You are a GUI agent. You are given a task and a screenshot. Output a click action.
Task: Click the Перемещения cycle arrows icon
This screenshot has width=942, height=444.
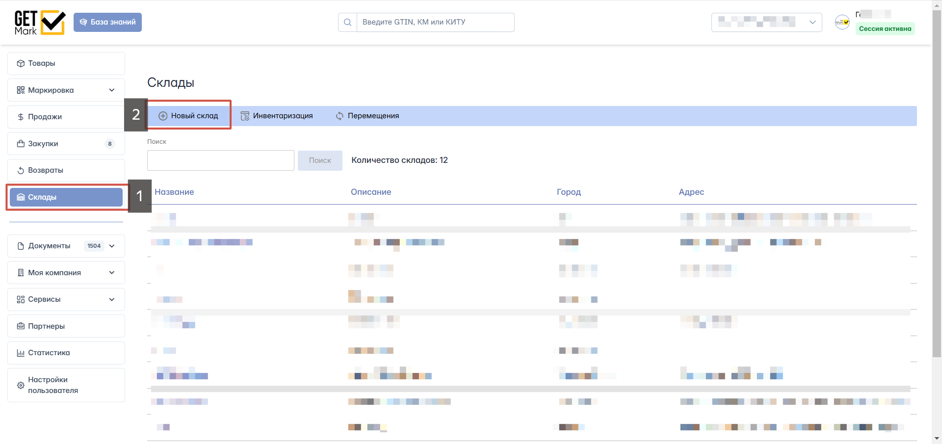tap(340, 116)
